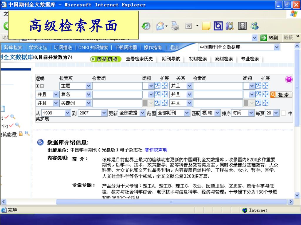The image size is (301, 225).
Task: Switch to the 初级检索 tab
Action: point(198,59)
